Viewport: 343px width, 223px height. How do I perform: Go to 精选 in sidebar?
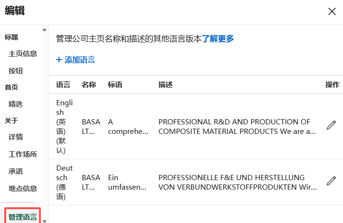point(16,104)
